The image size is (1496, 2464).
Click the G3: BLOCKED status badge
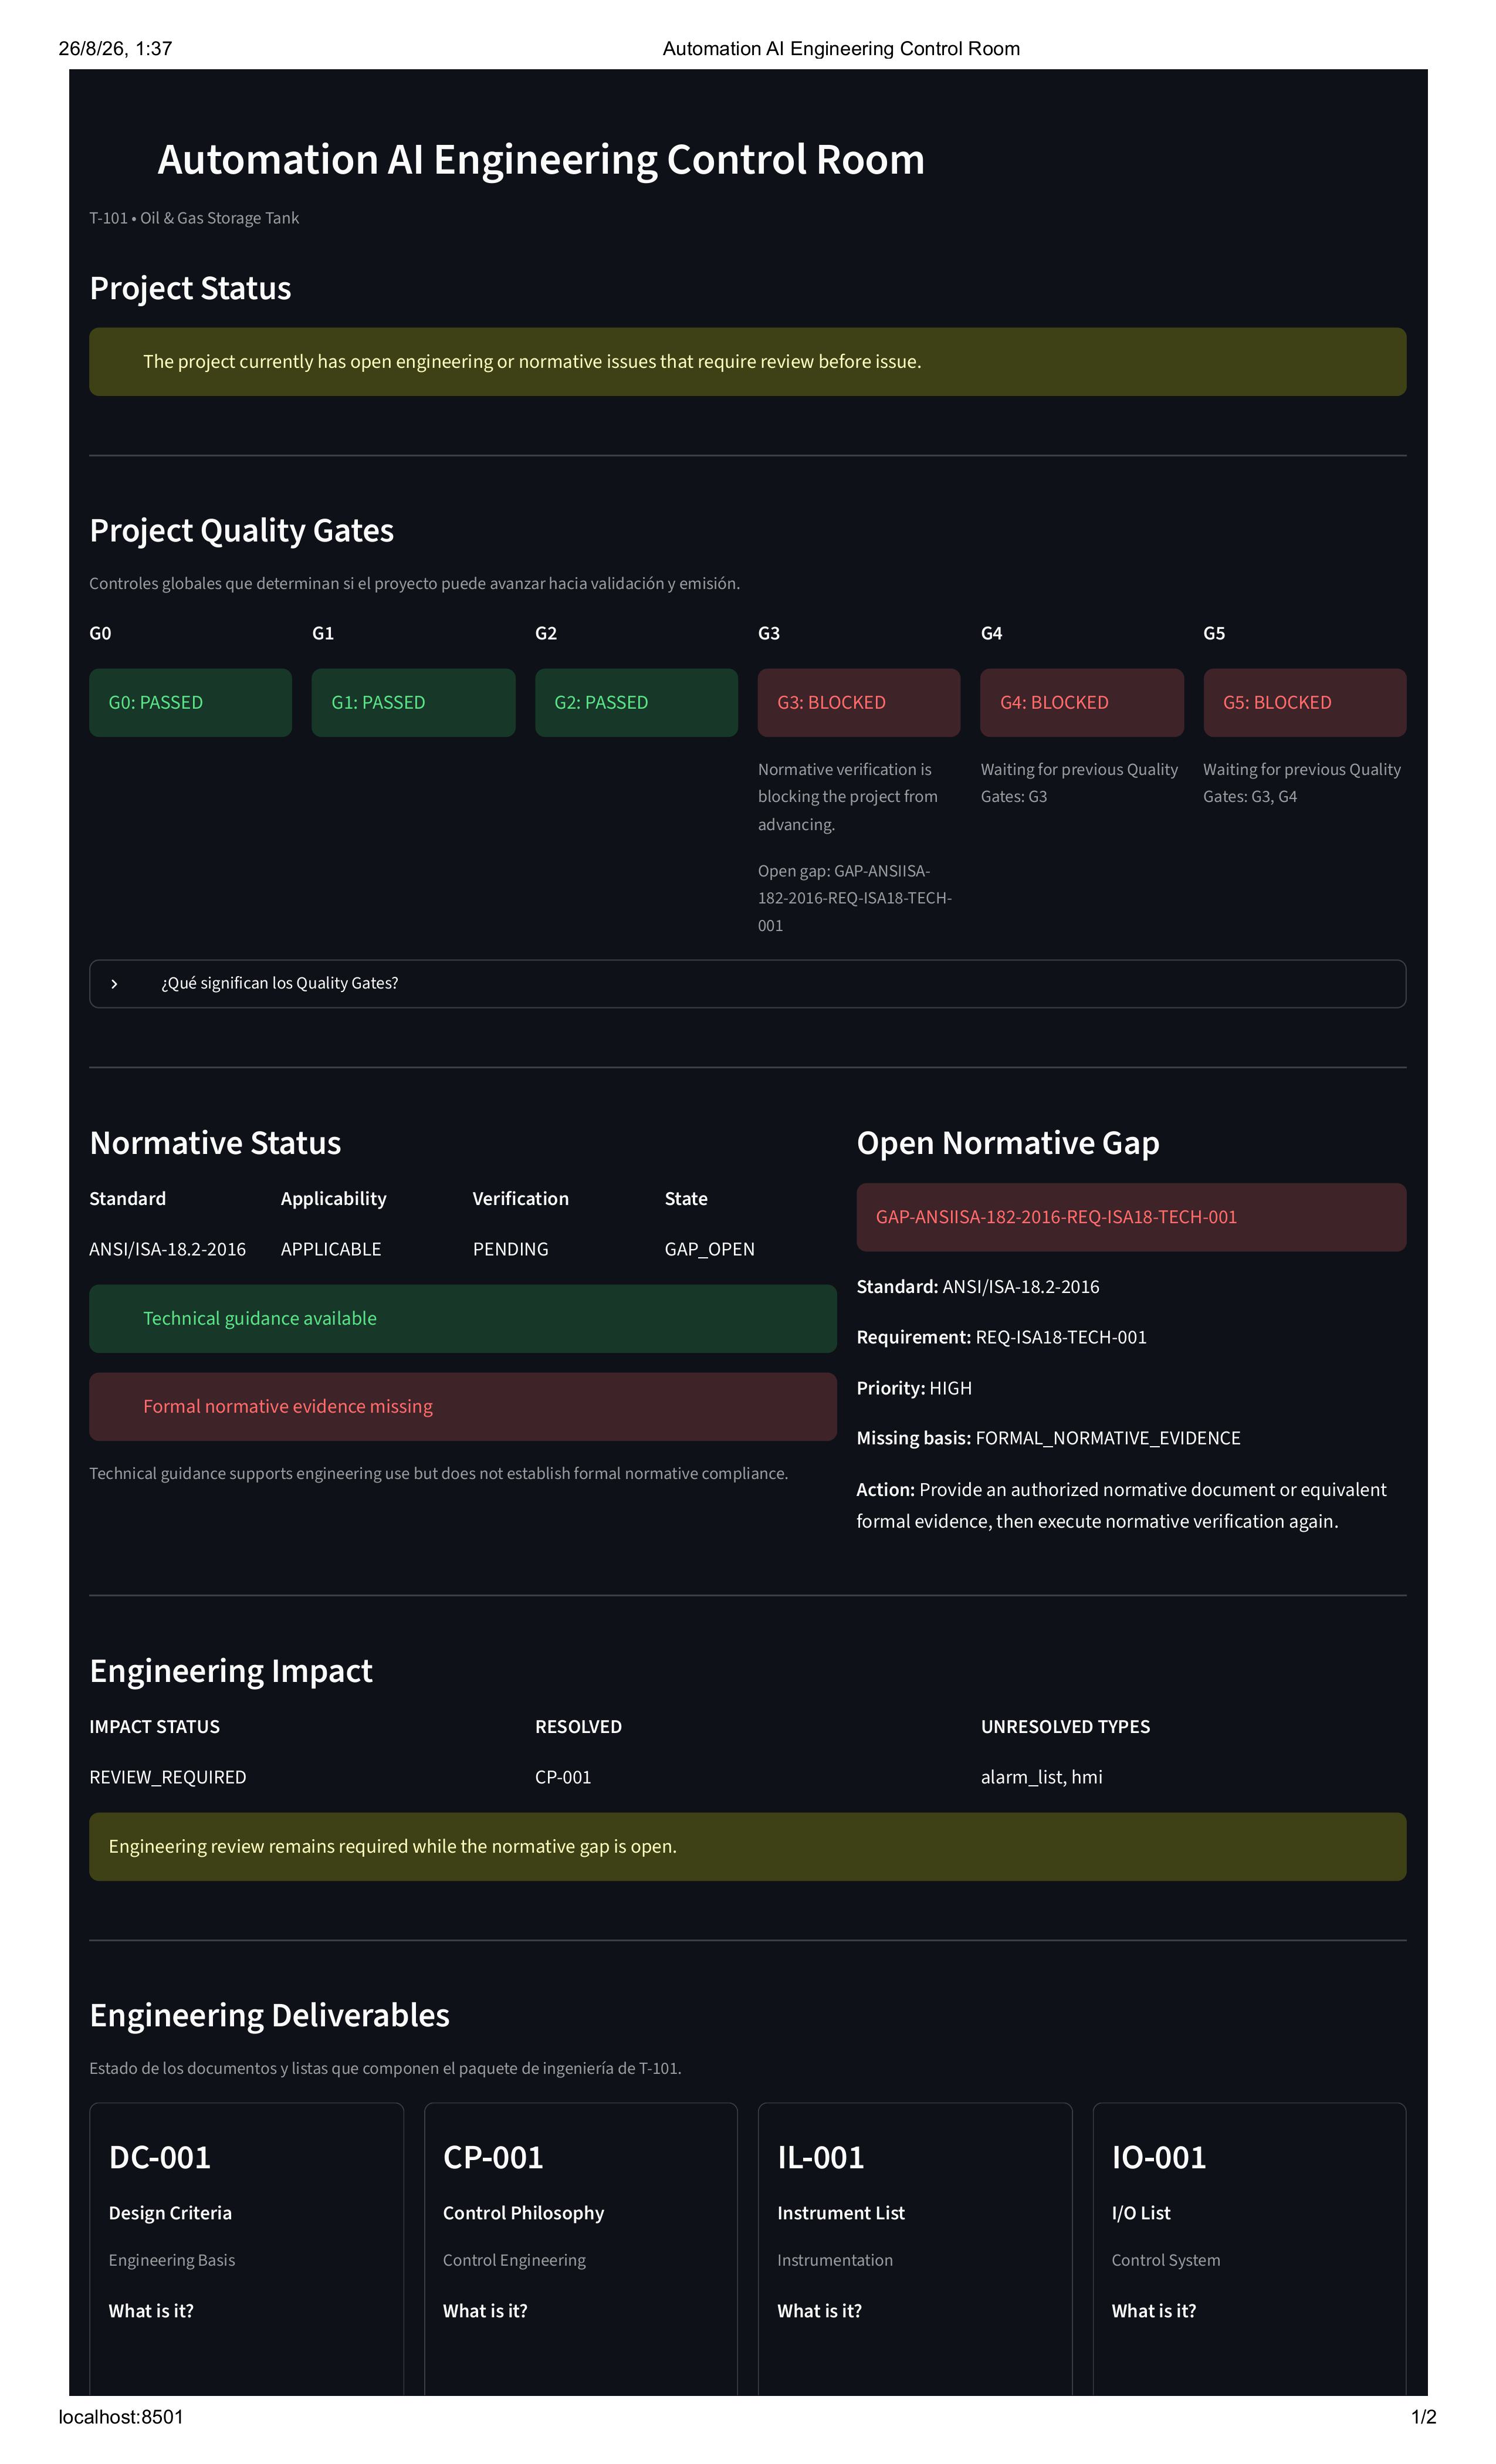point(859,703)
